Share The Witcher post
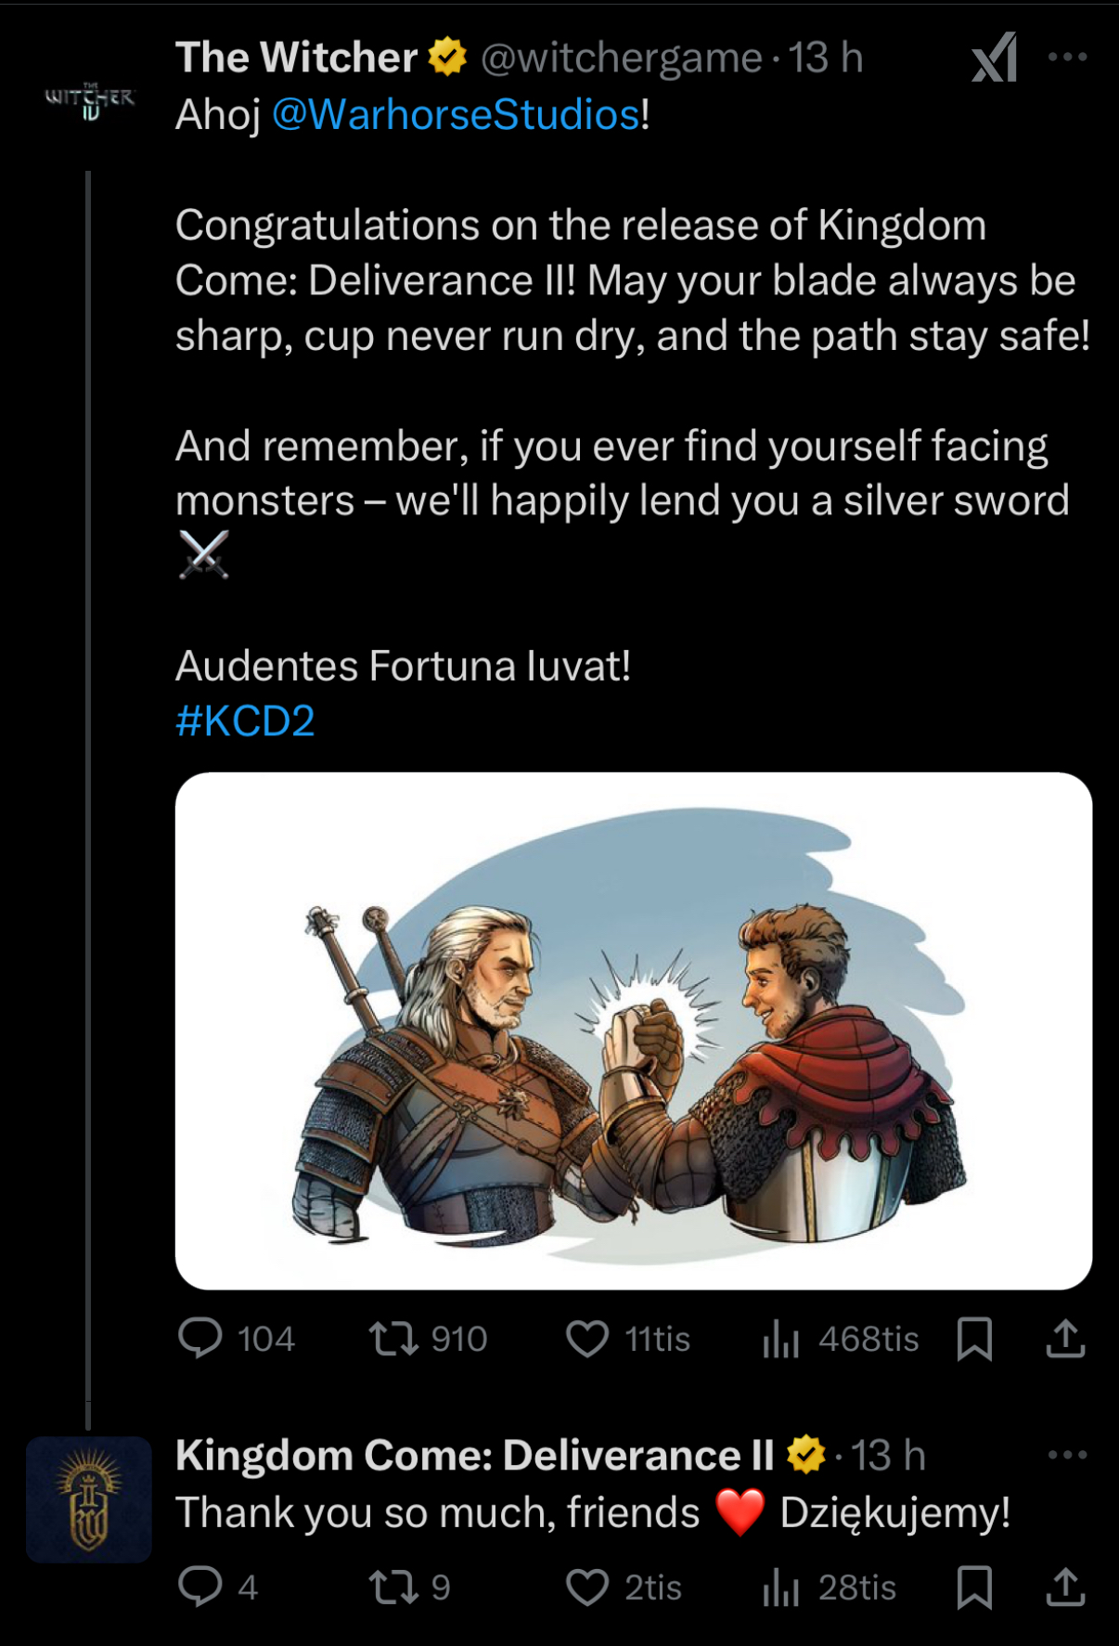The height and width of the screenshot is (1646, 1119). [1065, 1339]
